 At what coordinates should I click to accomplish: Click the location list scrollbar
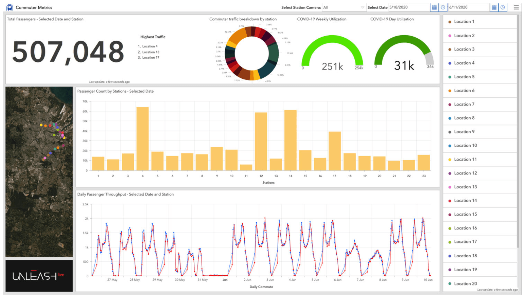(518, 132)
